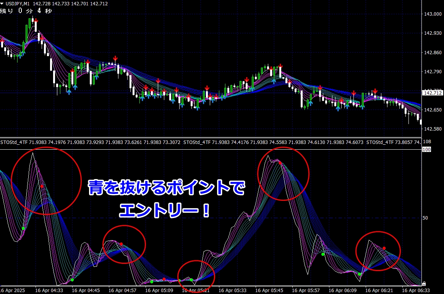This screenshot has height=294, width=444.
Task: Click the divider between chart and indicator window
Action: 210,137
